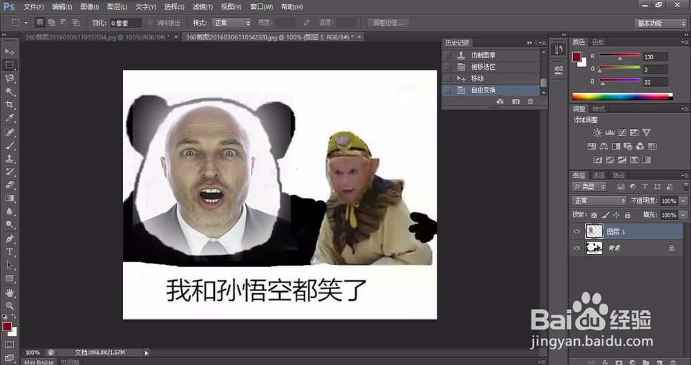Image resolution: width=691 pixels, height=365 pixels.
Task: Click Add to selection mode icon
Action: pyautogui.click(x=52, y=23)
